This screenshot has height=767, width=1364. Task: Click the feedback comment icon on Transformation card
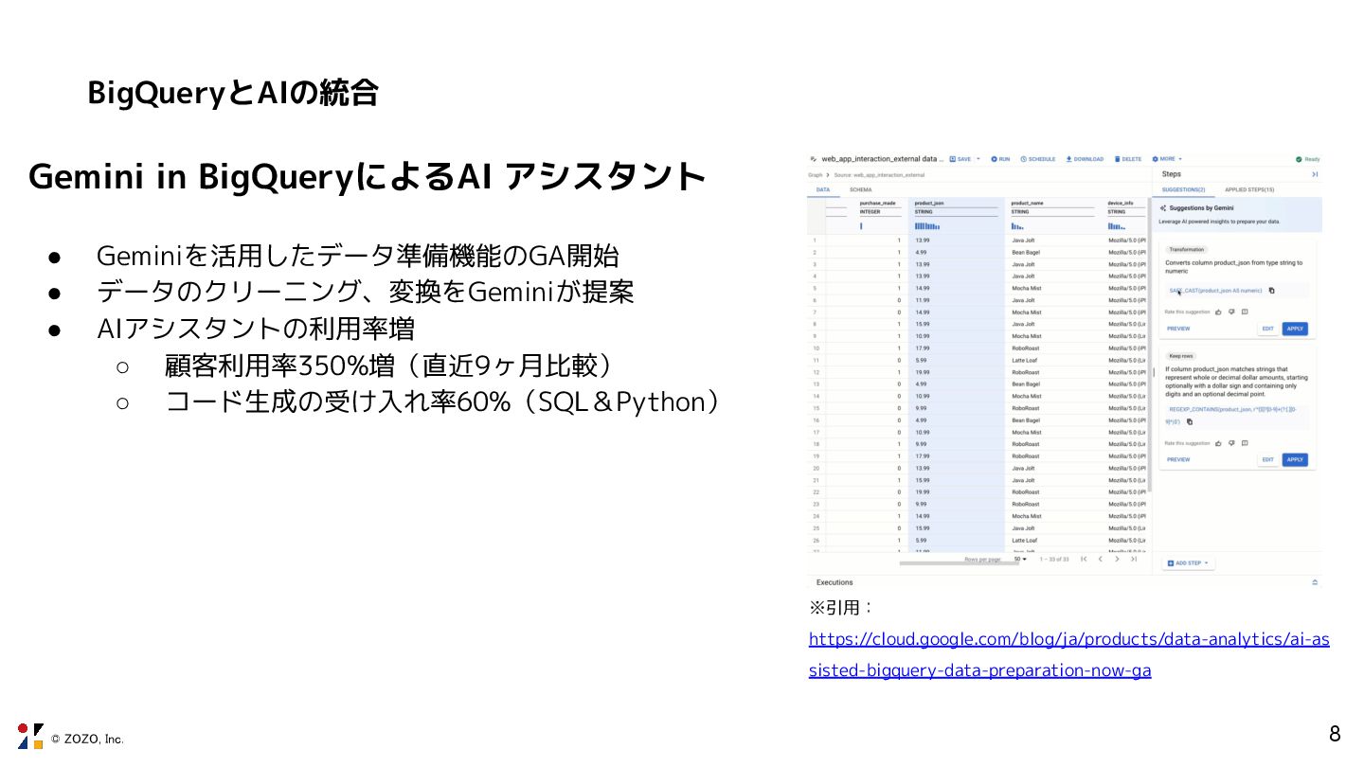click(x=1245, y=312)
